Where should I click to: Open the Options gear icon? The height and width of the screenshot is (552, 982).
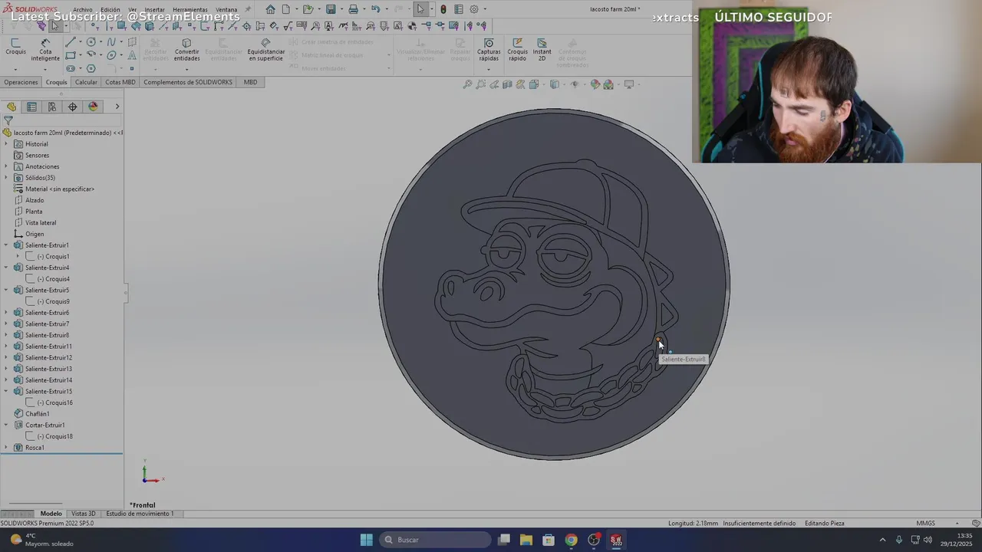[x=473, y=9]
